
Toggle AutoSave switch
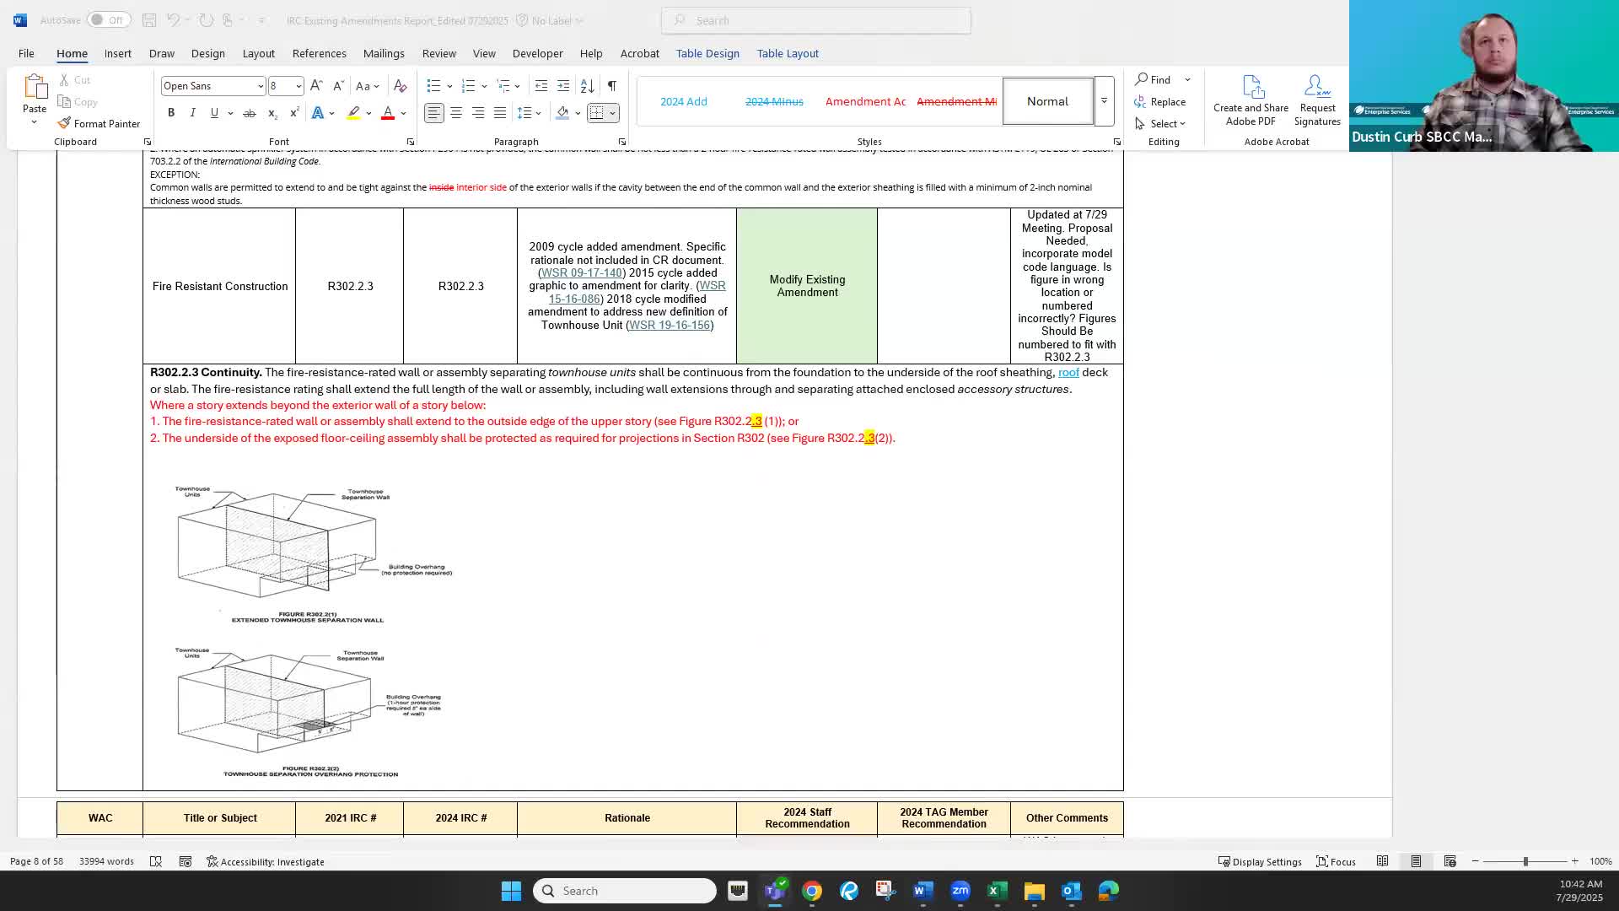(108, 20)
